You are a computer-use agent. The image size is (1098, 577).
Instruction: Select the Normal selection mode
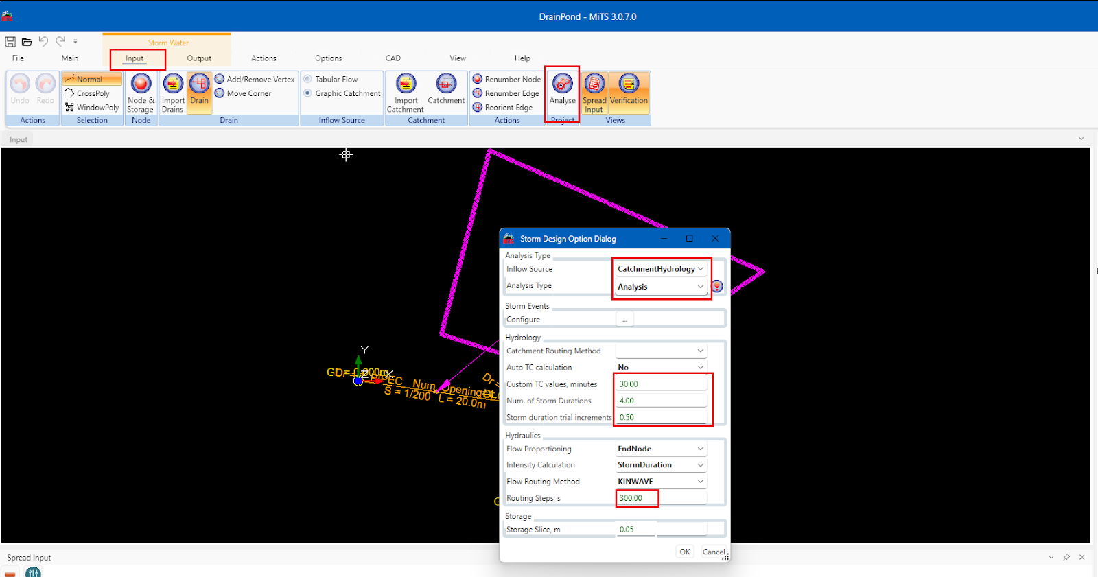[92, 79]
